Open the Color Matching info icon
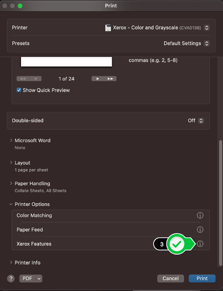 pos(200,215)
